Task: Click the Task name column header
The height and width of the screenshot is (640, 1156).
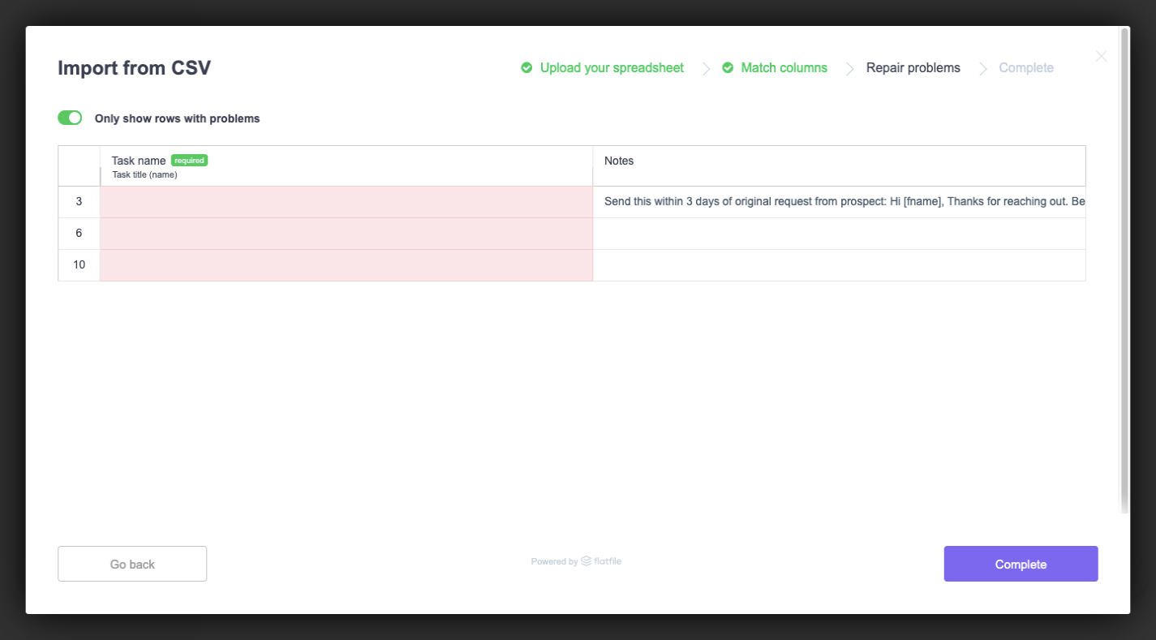Action: [x=346, y=166]
